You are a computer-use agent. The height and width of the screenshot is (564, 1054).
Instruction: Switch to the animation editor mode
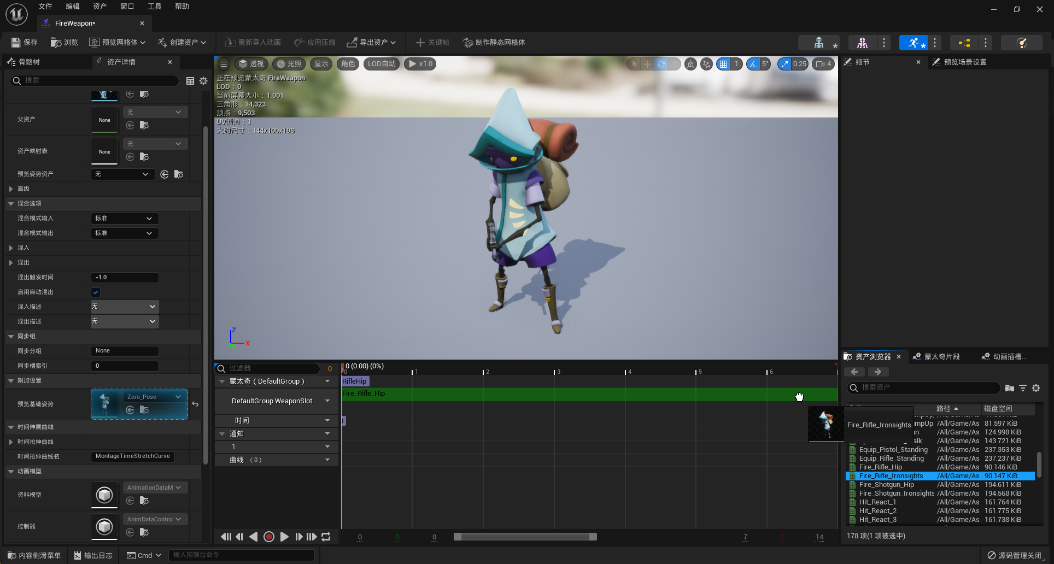(x=914, y=43)
